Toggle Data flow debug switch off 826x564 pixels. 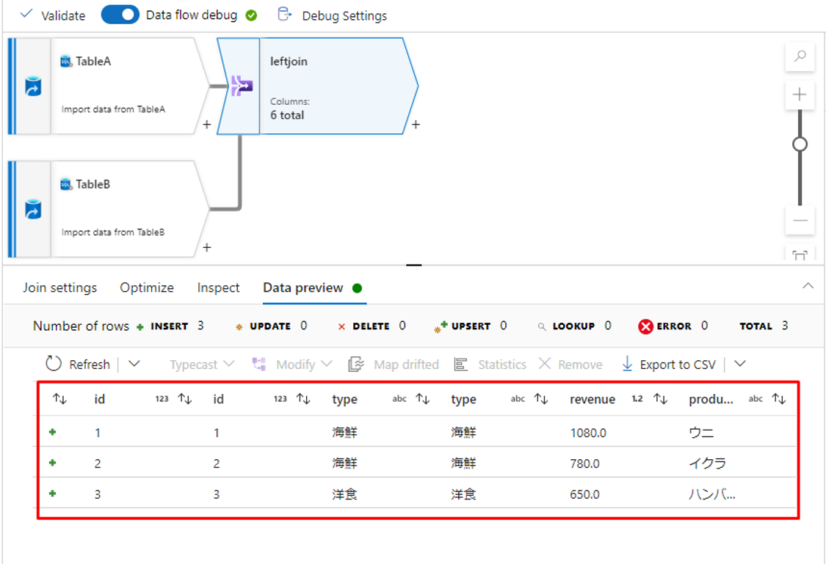(120, 15)
